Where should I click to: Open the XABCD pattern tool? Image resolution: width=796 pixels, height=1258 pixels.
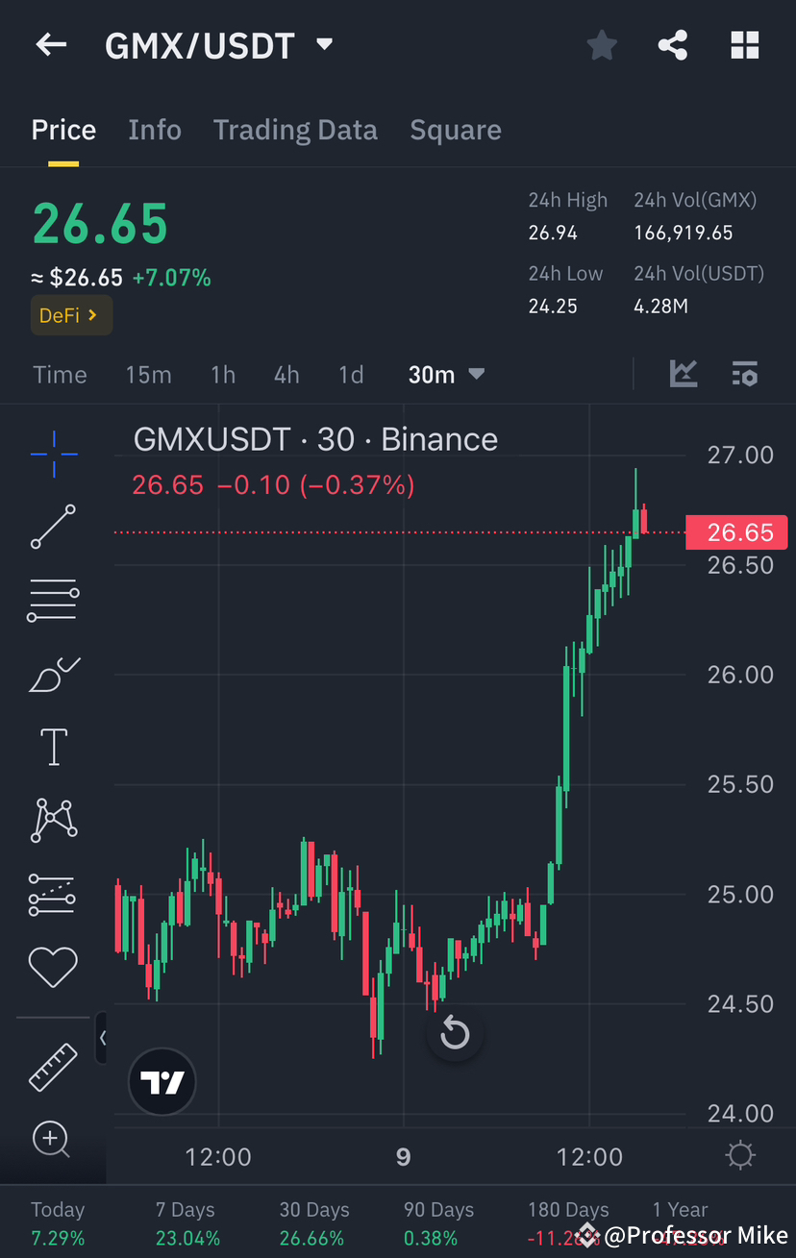(x=53, y=820)
